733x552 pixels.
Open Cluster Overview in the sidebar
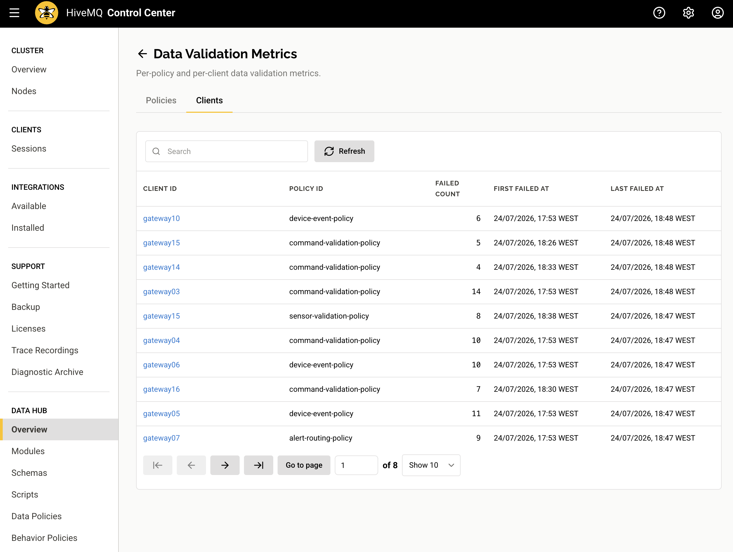[x=29, y=70]
